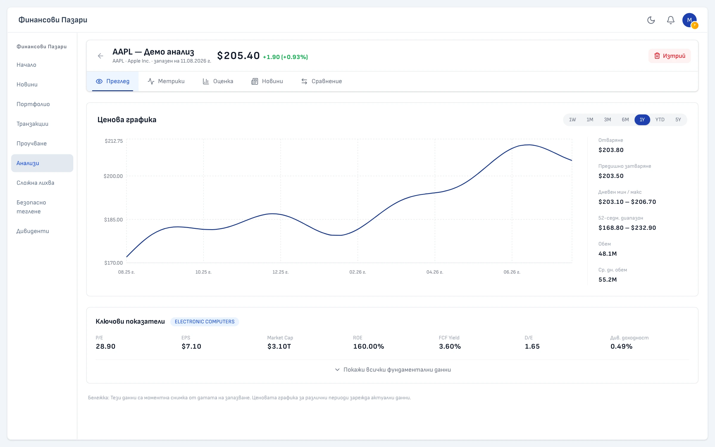This screenshot has height=447, width=715.
Task: Click the EPS value $7.10
Action: pos(191,346)
